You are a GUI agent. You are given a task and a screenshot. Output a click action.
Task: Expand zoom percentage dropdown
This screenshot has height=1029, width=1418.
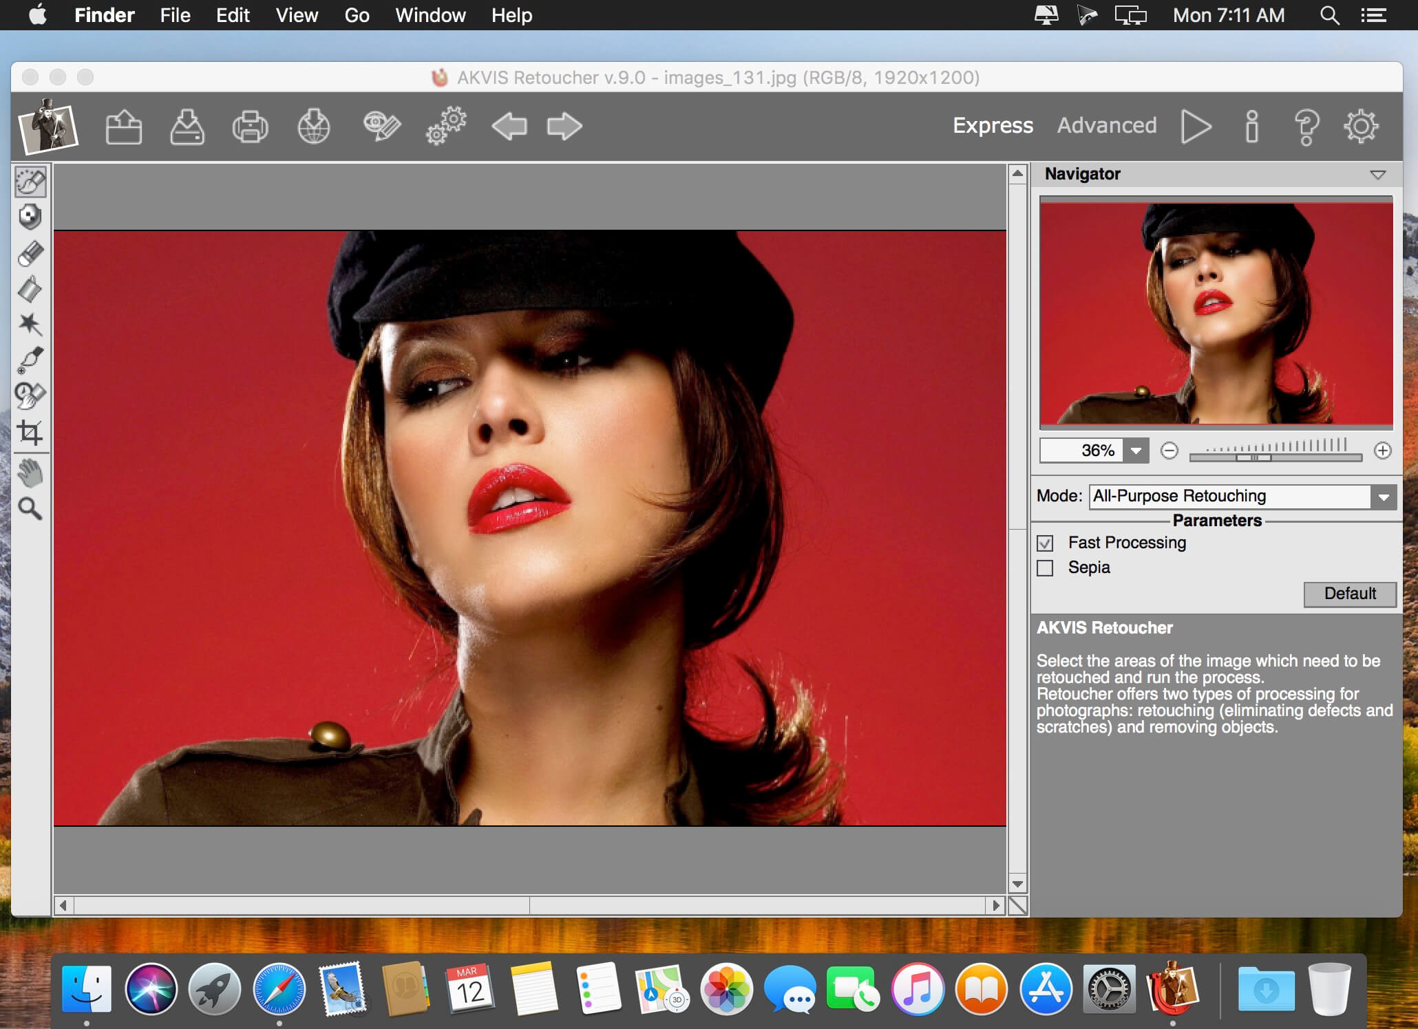coord(1137,448)
